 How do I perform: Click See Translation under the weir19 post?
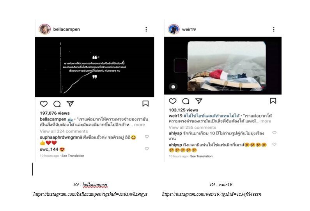201,156
